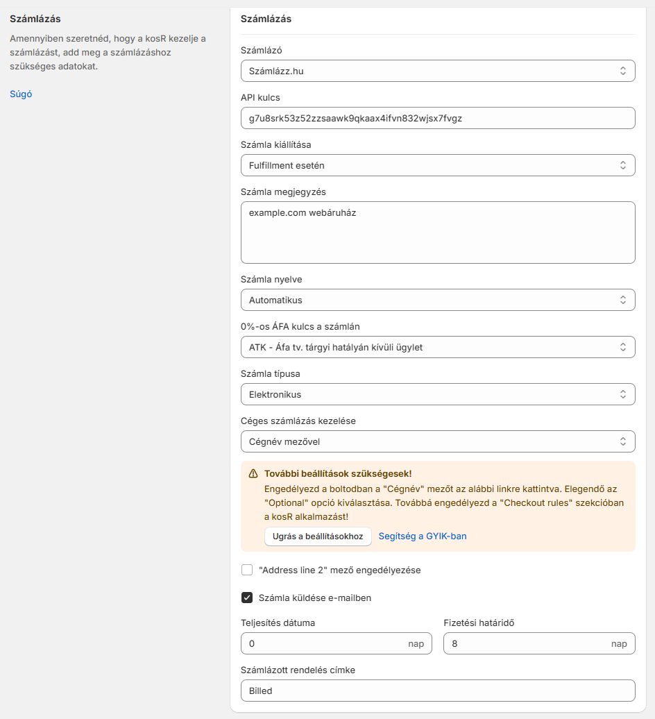Click the warning triangle icon in banner
655x719 pixels.
pos(253,474)
